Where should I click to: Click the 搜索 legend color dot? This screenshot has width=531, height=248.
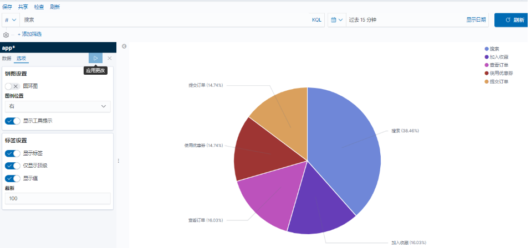coord(487,49)
